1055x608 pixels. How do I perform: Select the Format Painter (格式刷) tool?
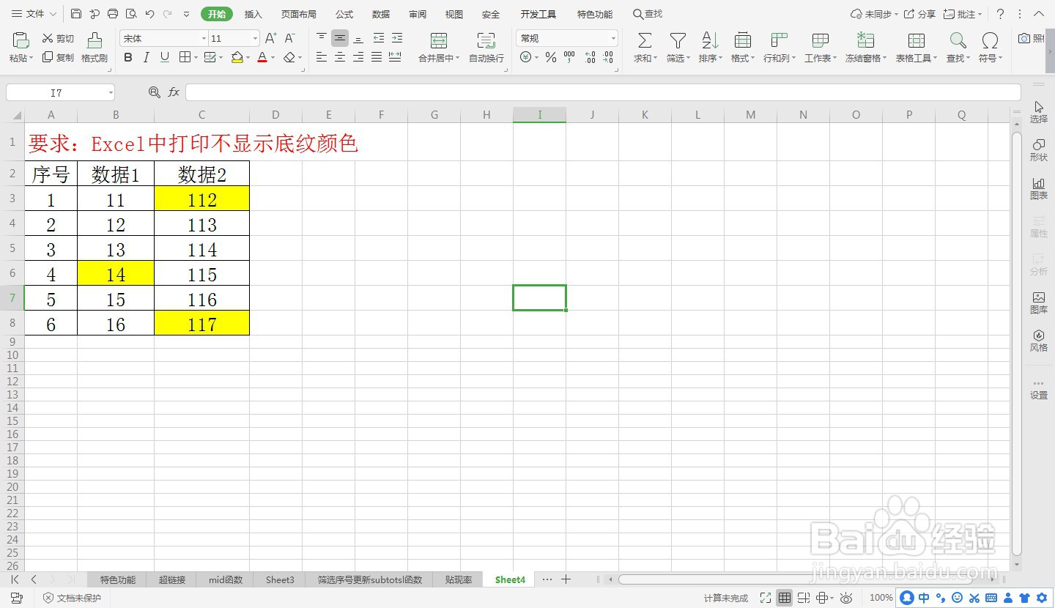[x=95, y=47]
